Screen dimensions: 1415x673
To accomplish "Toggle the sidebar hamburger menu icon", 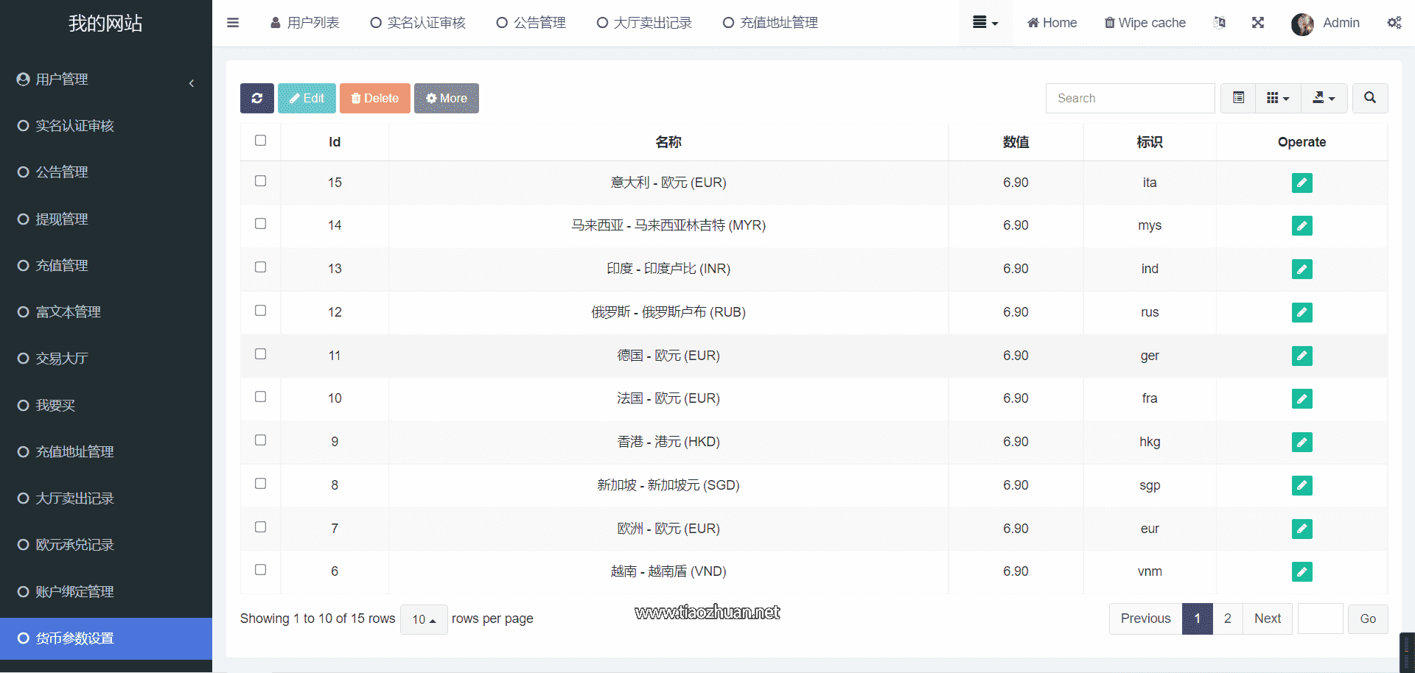I will coord(233,23).
